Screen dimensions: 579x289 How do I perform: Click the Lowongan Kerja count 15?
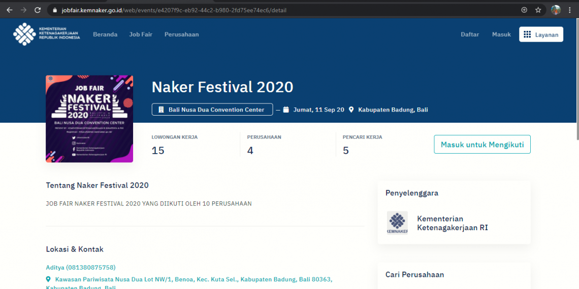click(158, 151)
